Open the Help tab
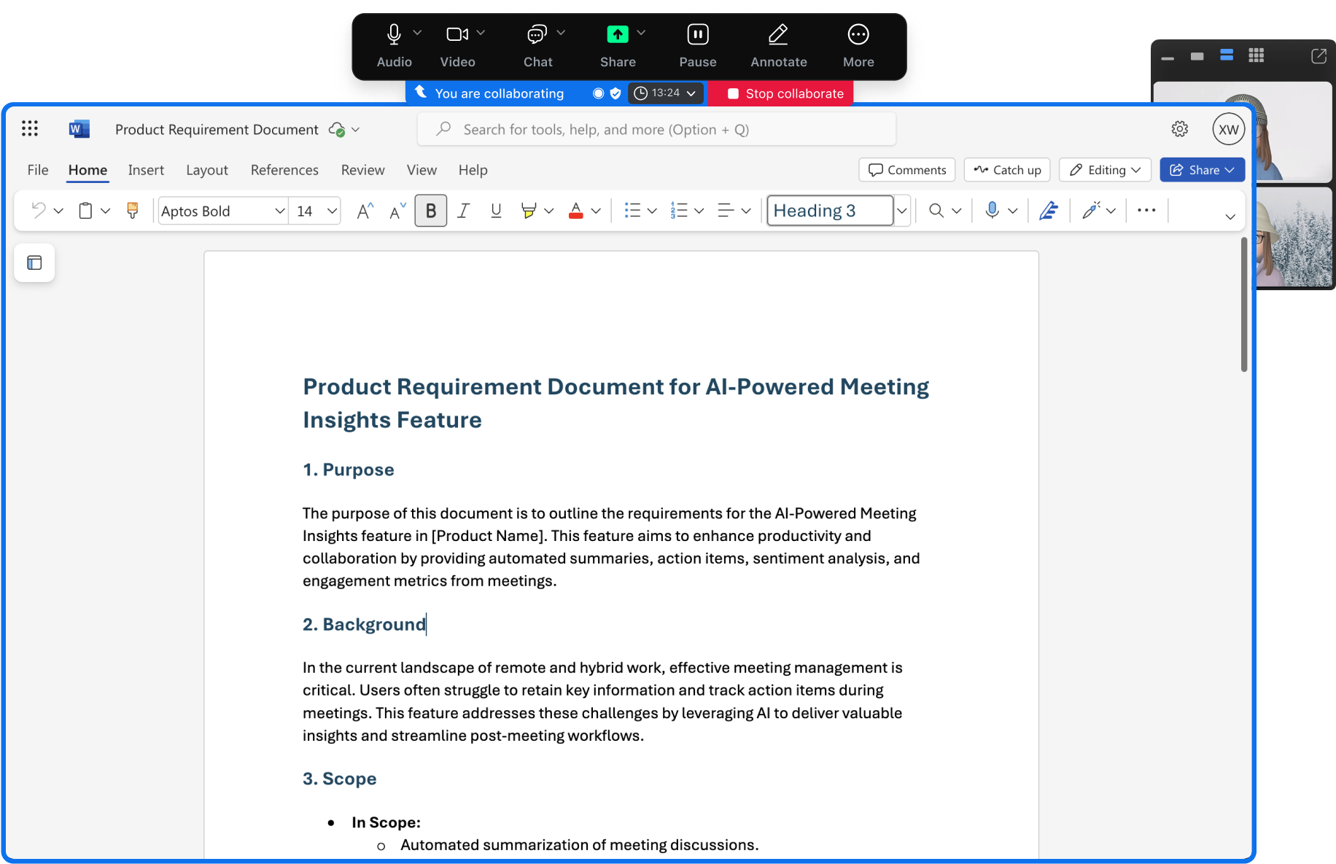This screenshot has width=1336, height=864. pyautogui.click(x=473, y=170)
